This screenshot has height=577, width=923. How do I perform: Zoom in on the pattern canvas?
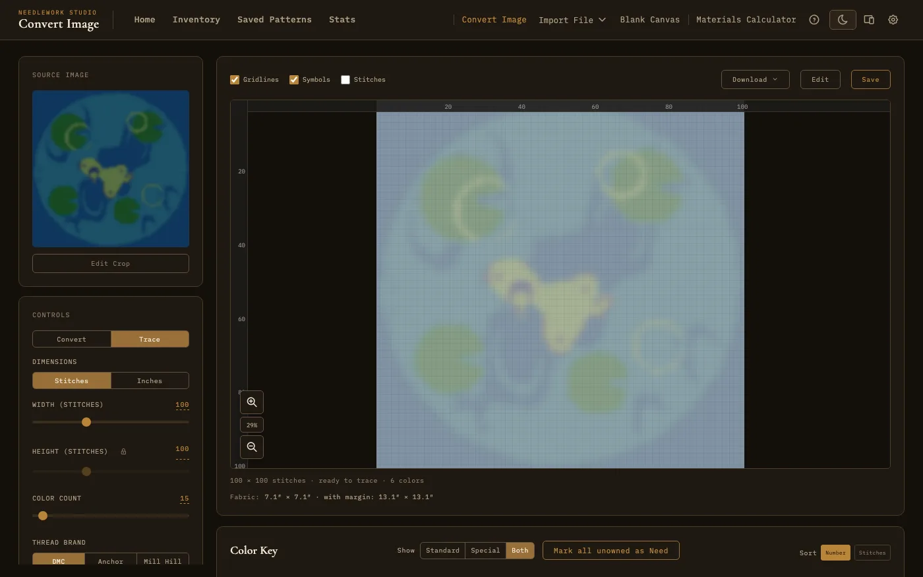click(252, 402)
